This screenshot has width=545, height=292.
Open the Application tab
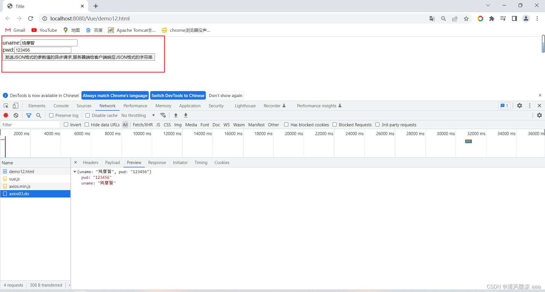[190, 106]
